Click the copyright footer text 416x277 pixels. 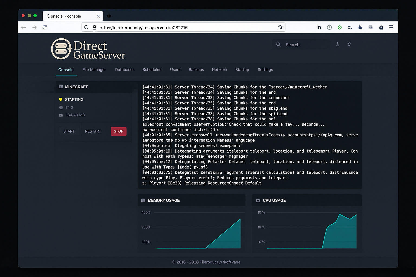(x=206, y=262)
